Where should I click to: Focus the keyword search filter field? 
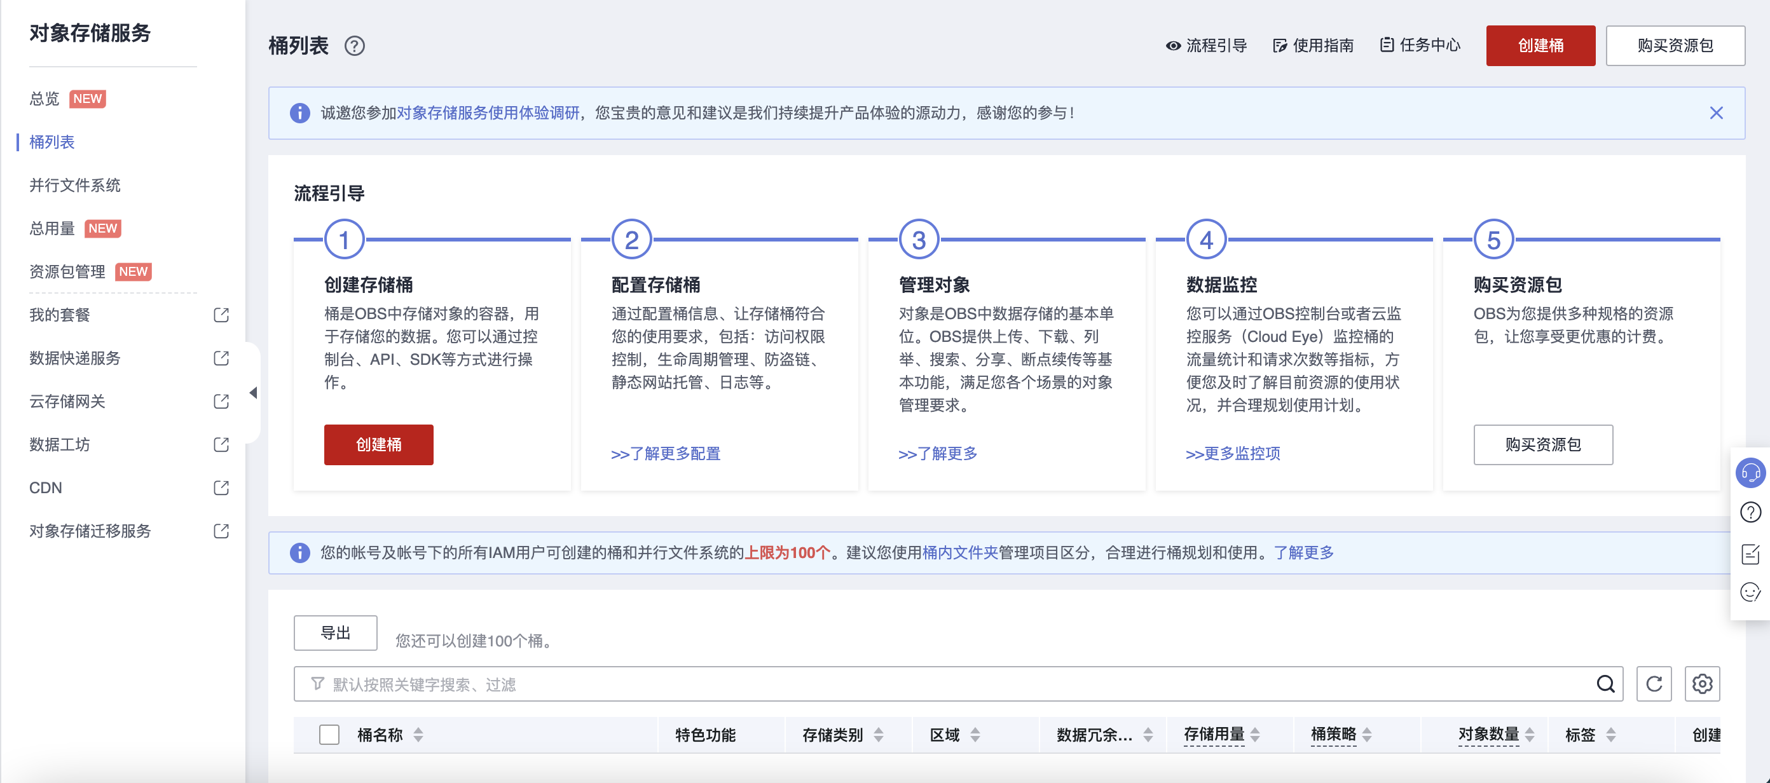point(958,684)
